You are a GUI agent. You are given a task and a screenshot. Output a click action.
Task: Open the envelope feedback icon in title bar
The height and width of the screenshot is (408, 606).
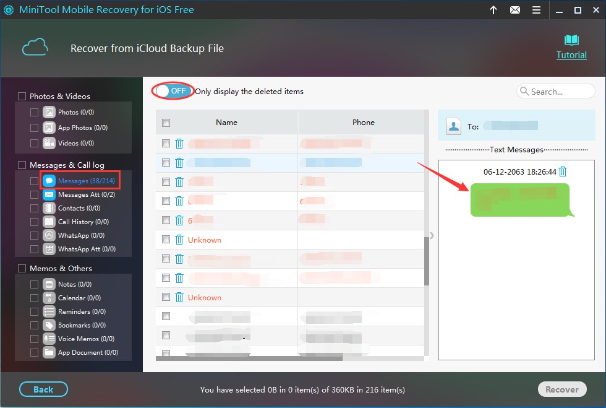coord(514,10)
